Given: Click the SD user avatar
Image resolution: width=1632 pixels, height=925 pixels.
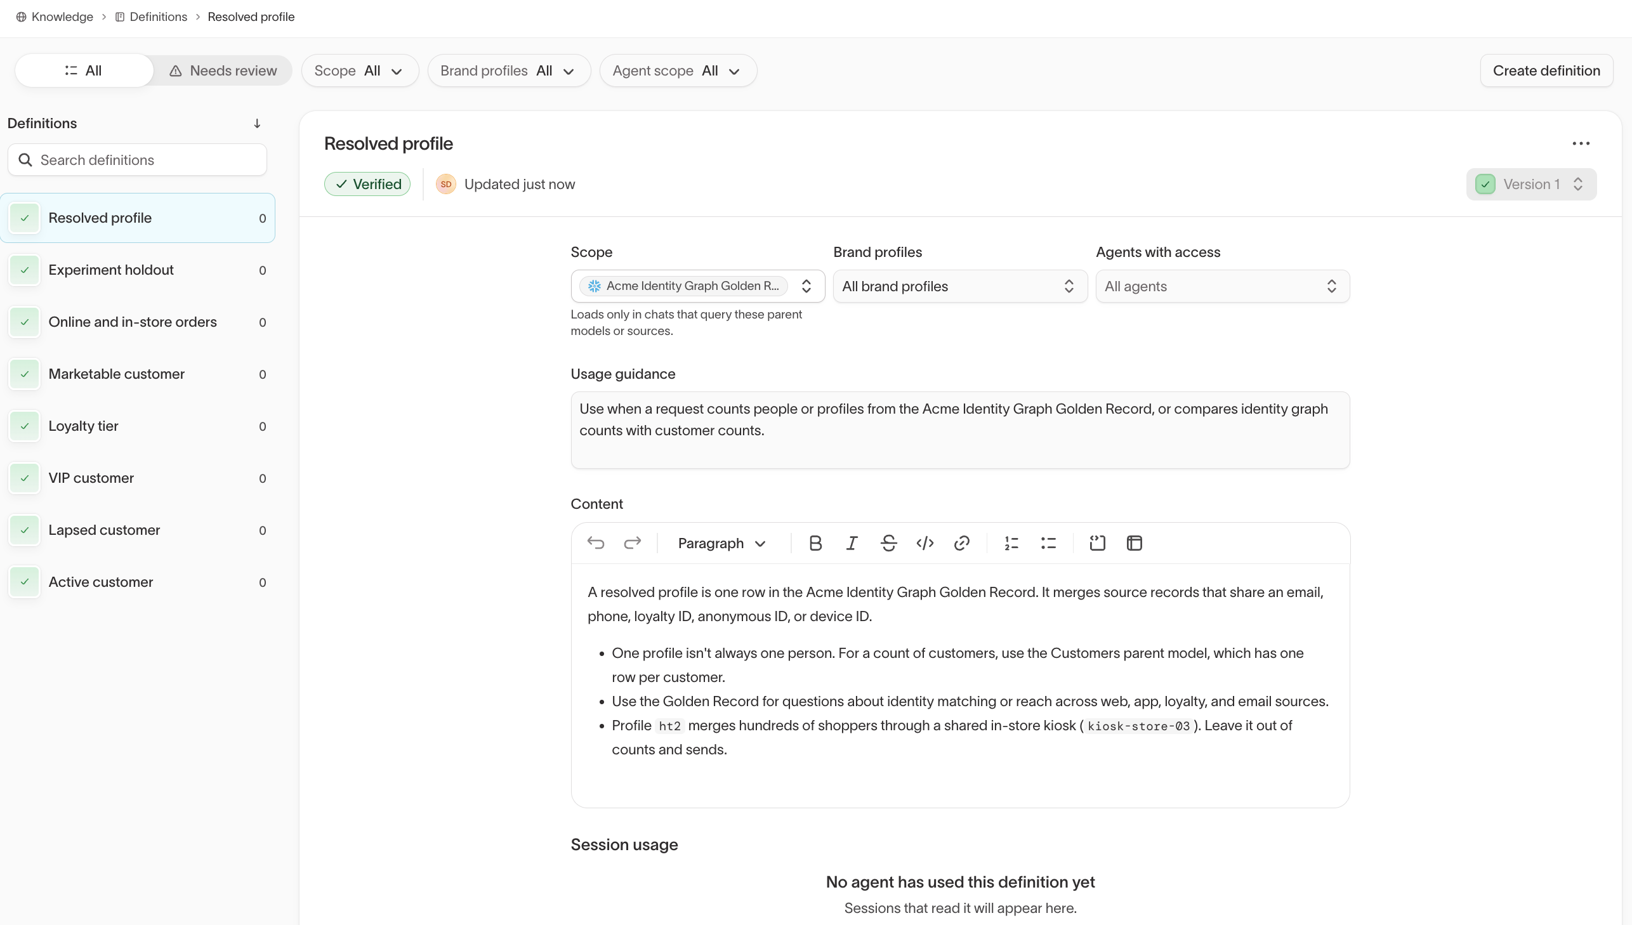Looking at the screenshot, I should click(446, 184).
